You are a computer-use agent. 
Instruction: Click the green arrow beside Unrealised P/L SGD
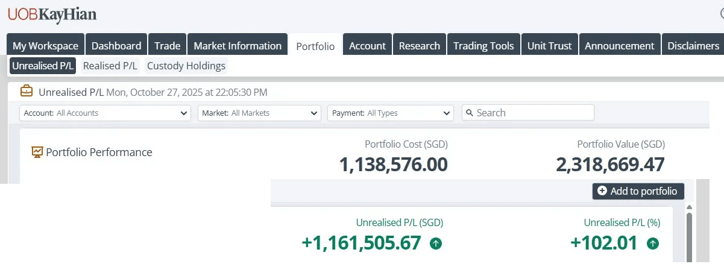pos(436,244)
